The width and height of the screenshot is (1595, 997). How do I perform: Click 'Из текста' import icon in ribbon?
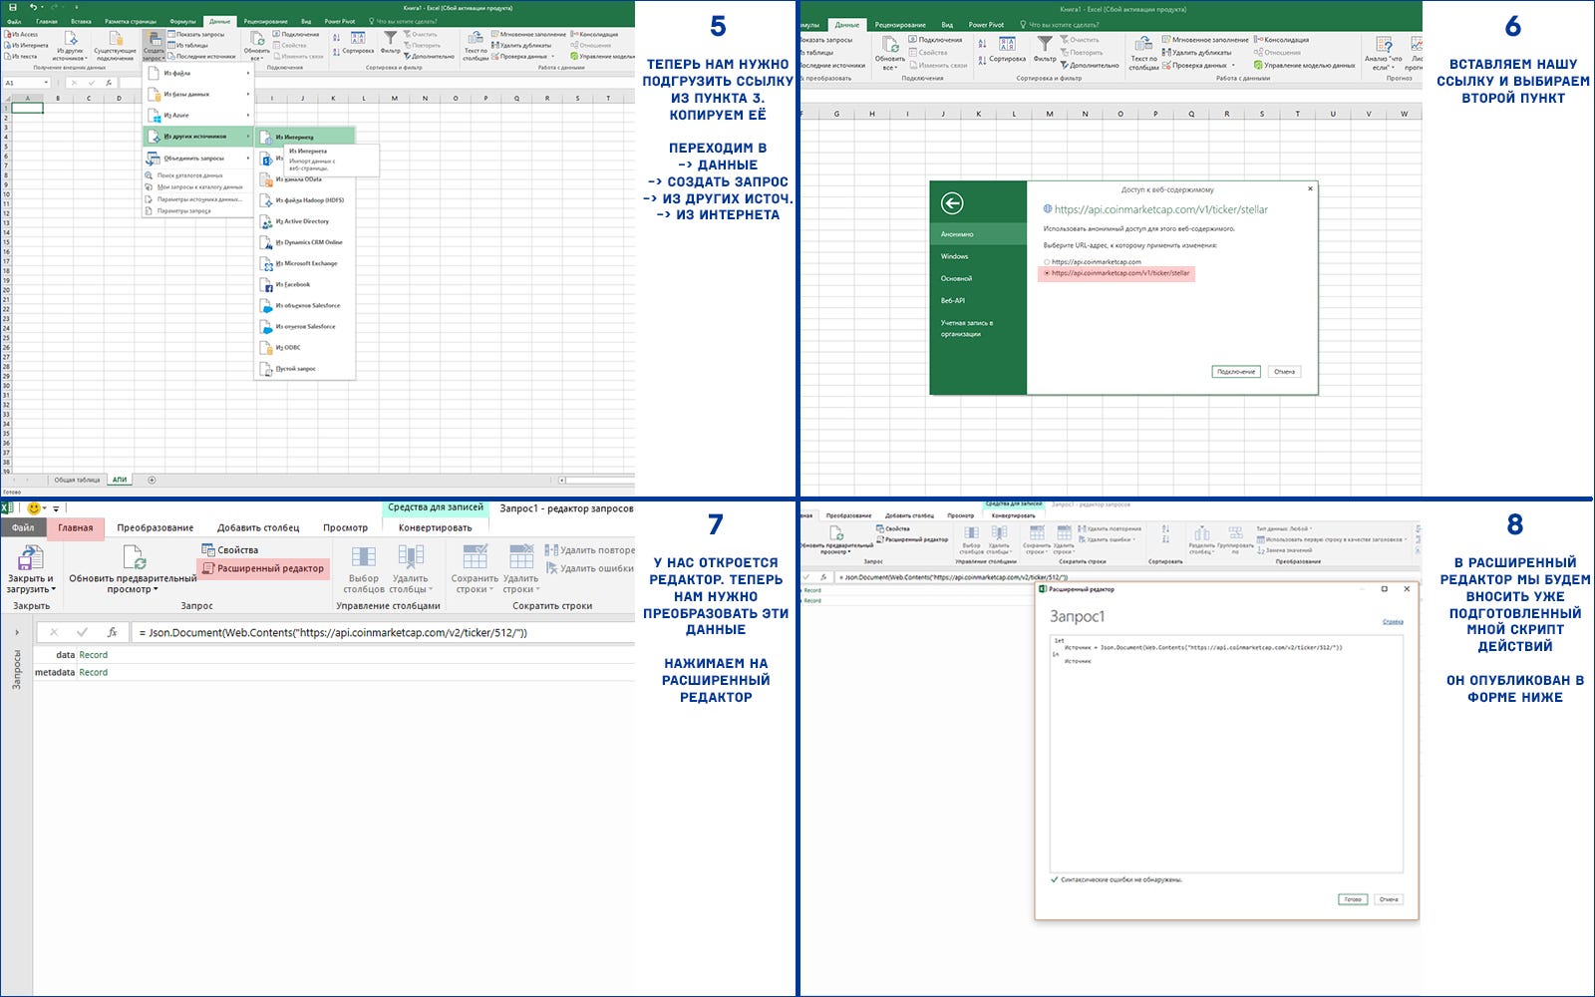click(20, 56)
